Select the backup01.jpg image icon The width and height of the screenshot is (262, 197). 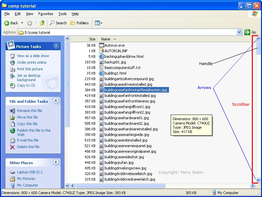tap(102, 62)
